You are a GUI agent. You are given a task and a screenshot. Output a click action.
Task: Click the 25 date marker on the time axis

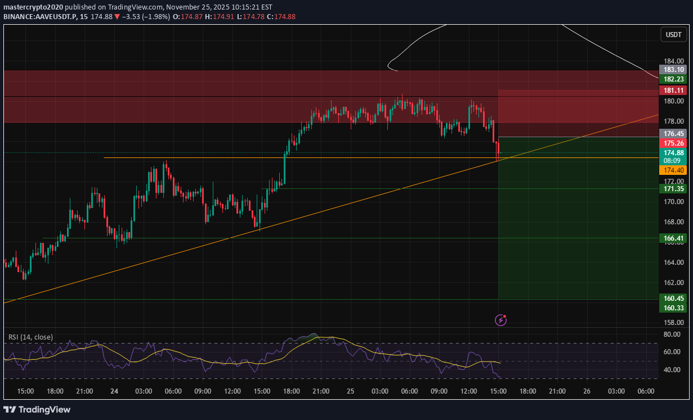[x=350, y=390]
